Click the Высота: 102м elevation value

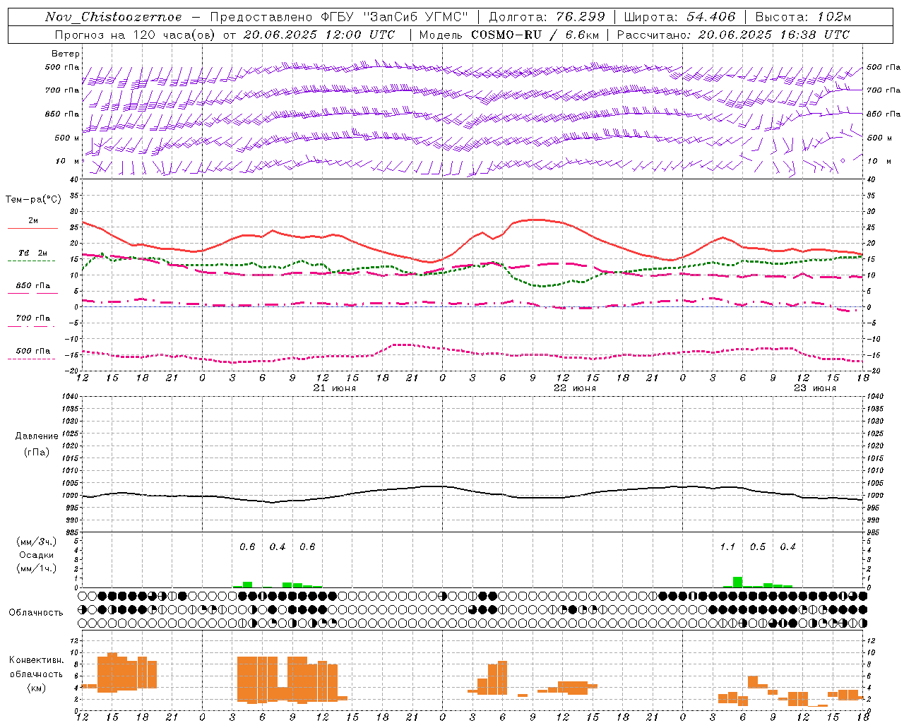pos(803,17)
